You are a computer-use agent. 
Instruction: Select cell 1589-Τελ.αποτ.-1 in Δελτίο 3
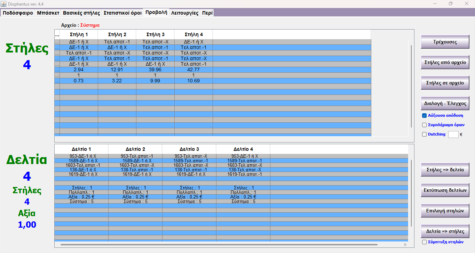(x=189, y=161)
